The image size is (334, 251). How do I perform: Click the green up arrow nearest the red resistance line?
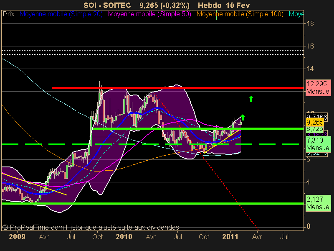click(x=251, y=99)
